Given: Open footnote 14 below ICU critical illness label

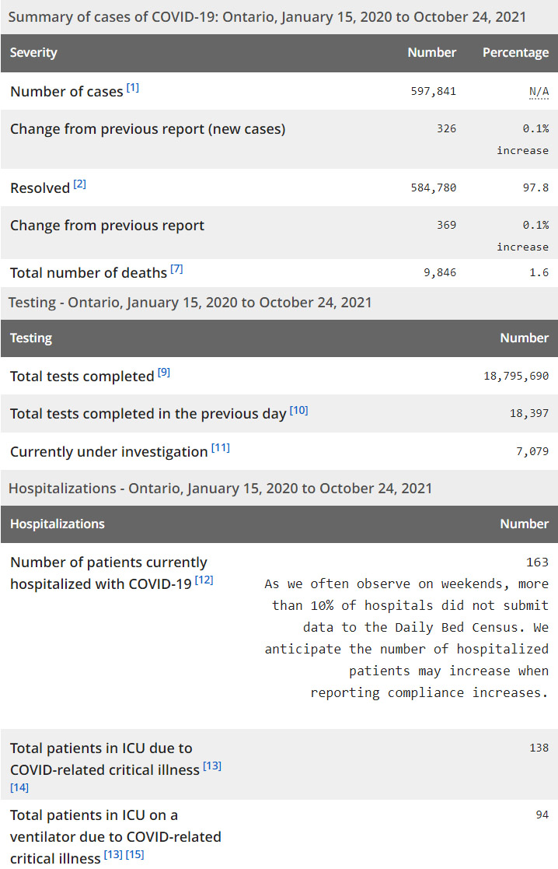Looking at the screenshot, I should point(19,788).
